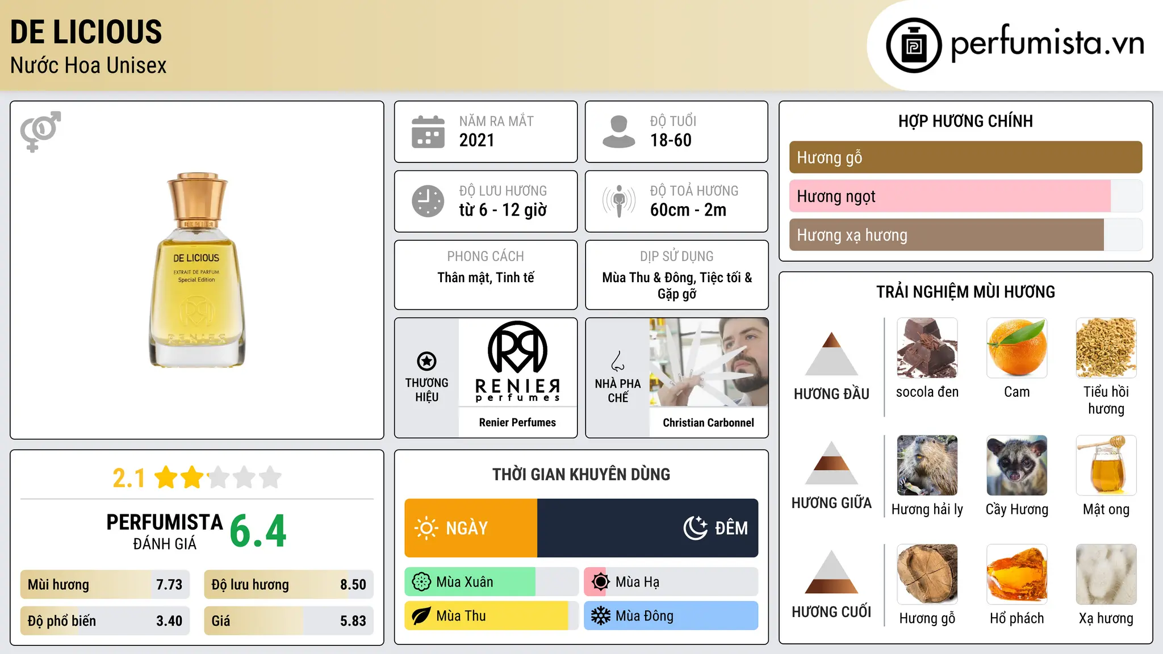
Task: Click the De Licious perfume bottle image
Action: [197, 270]
